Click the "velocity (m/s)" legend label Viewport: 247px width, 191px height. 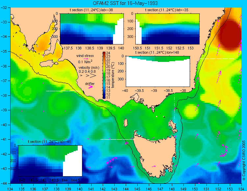[x=89, y=68]
